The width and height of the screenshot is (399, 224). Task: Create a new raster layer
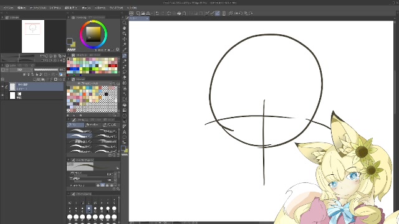click(x=35, y=80)
